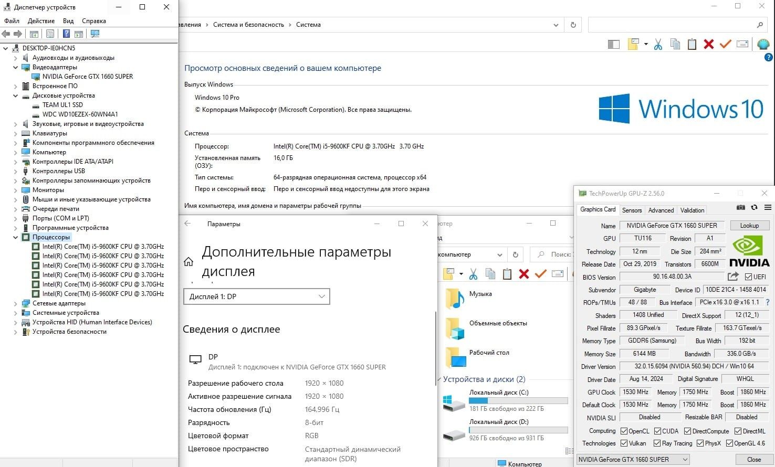Click the preview pane icon in System window toolbar
Viewport: 775px width, 467px height.
[x=613, y=45]
